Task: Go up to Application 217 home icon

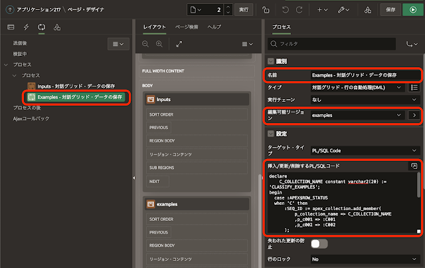Action: [10, 10]
